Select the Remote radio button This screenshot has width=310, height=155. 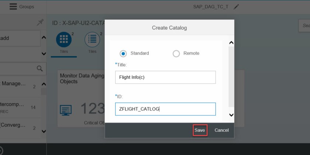pos(176,53)
